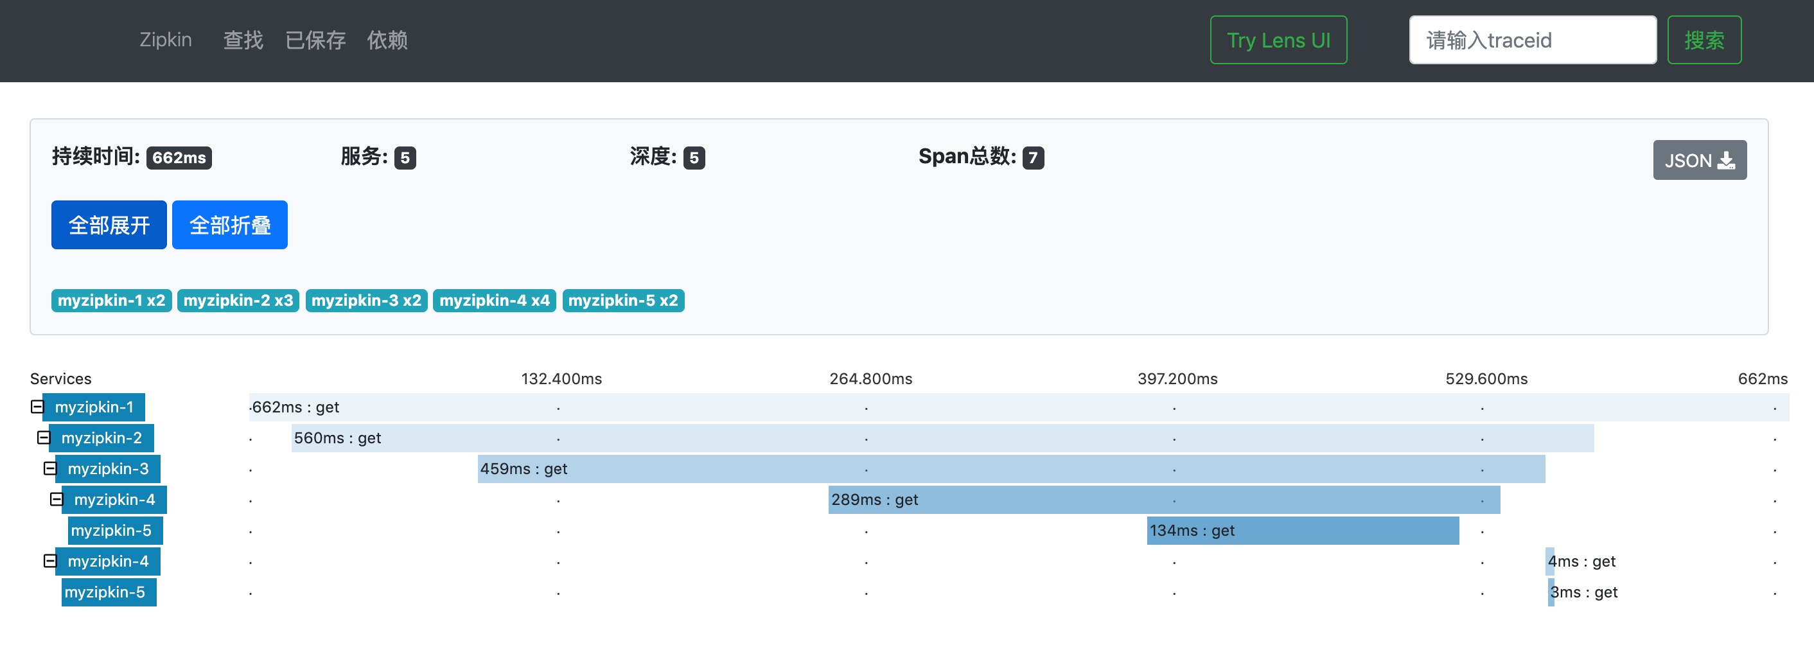Click the 529.600ms timeline label
The image size is (1814, 645).
click(1486, 379)
